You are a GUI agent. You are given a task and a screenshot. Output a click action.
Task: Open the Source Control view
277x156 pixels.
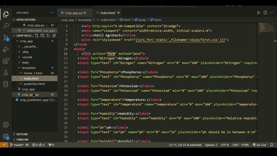(x=6, y=38)
